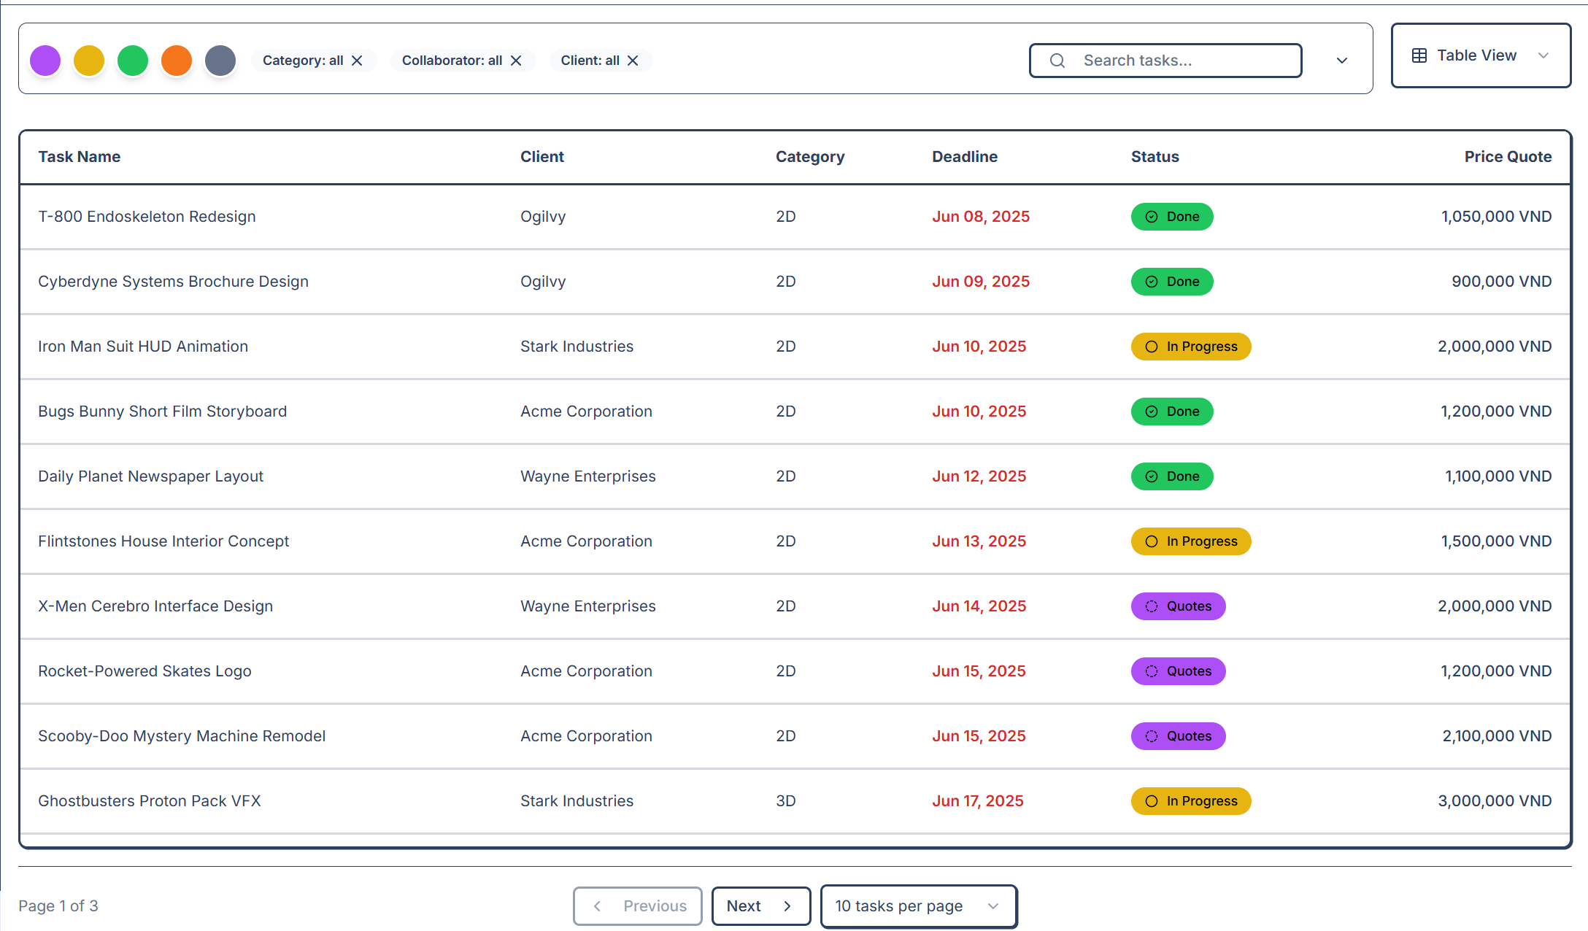Open T-800 Endoskeleton Redesign task
1588x931 pixels.
(x=147, y=217)
